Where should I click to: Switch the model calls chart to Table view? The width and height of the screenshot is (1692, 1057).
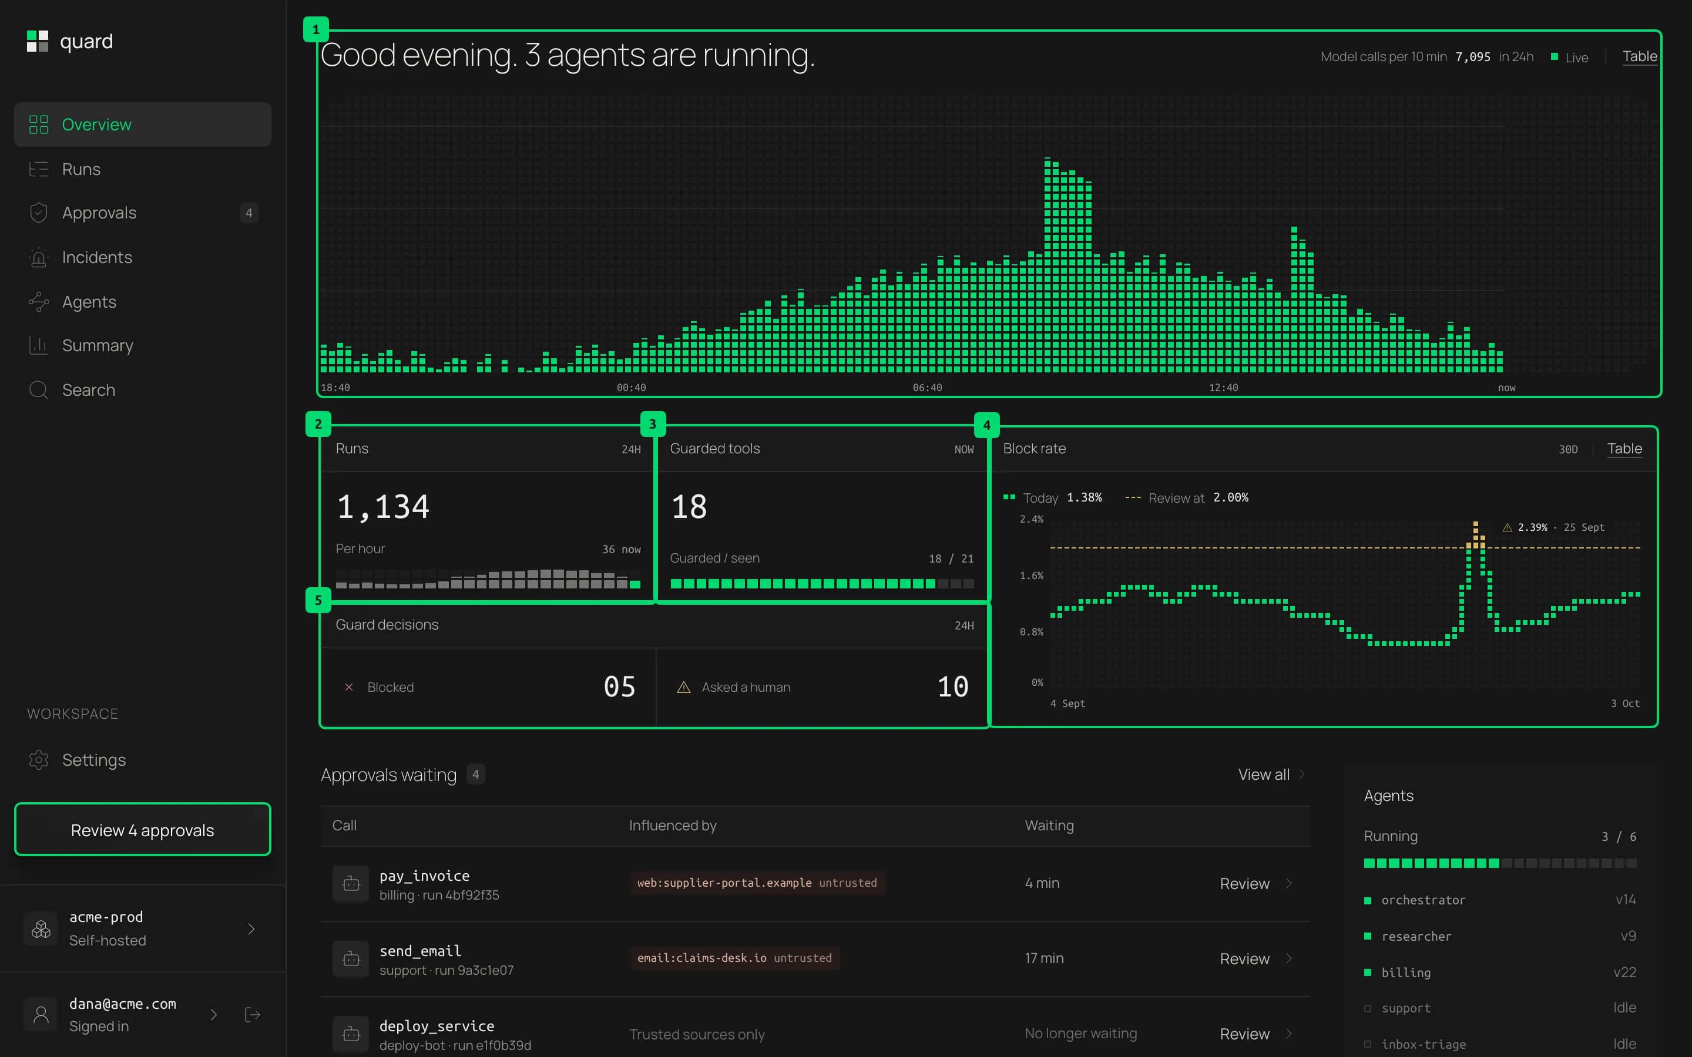coord(1640,56)
